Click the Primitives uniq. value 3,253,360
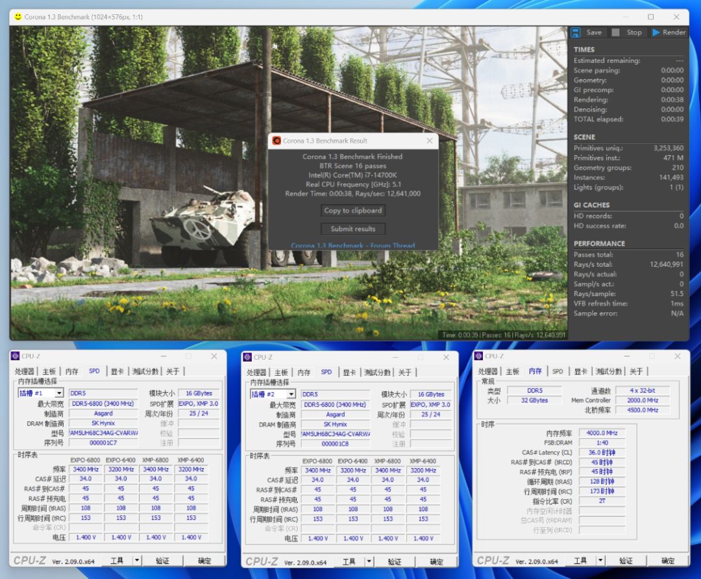Viewport: 701px width, 579px height. pyautogui.click(x=669, y=148)
